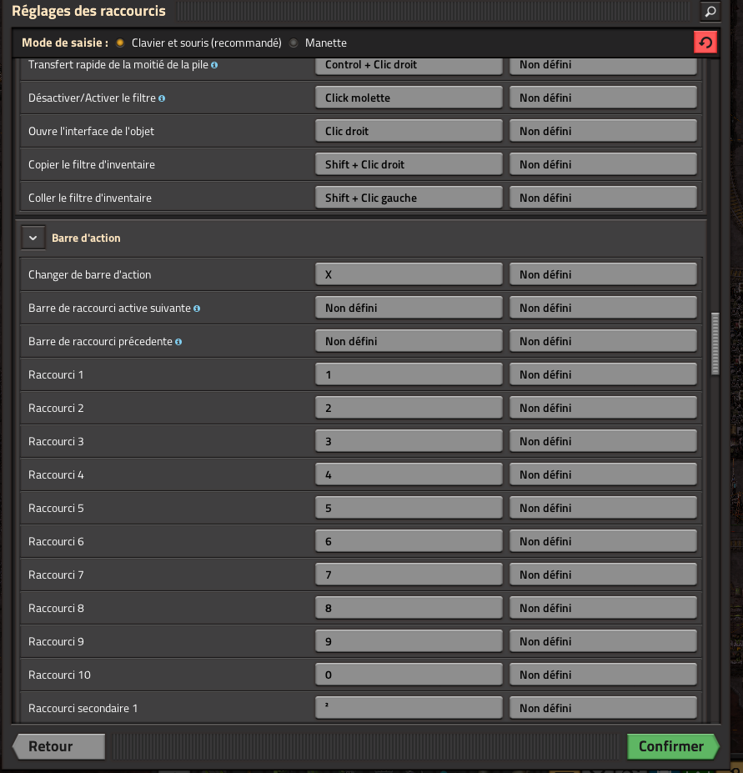
Task: Edit primary binding for Raccourci secondaire 1
Action: coord(409,708)
